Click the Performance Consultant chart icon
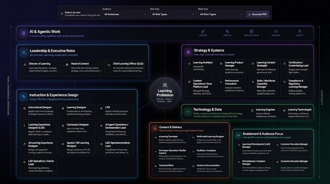330x184 pixels. [221, 82]
